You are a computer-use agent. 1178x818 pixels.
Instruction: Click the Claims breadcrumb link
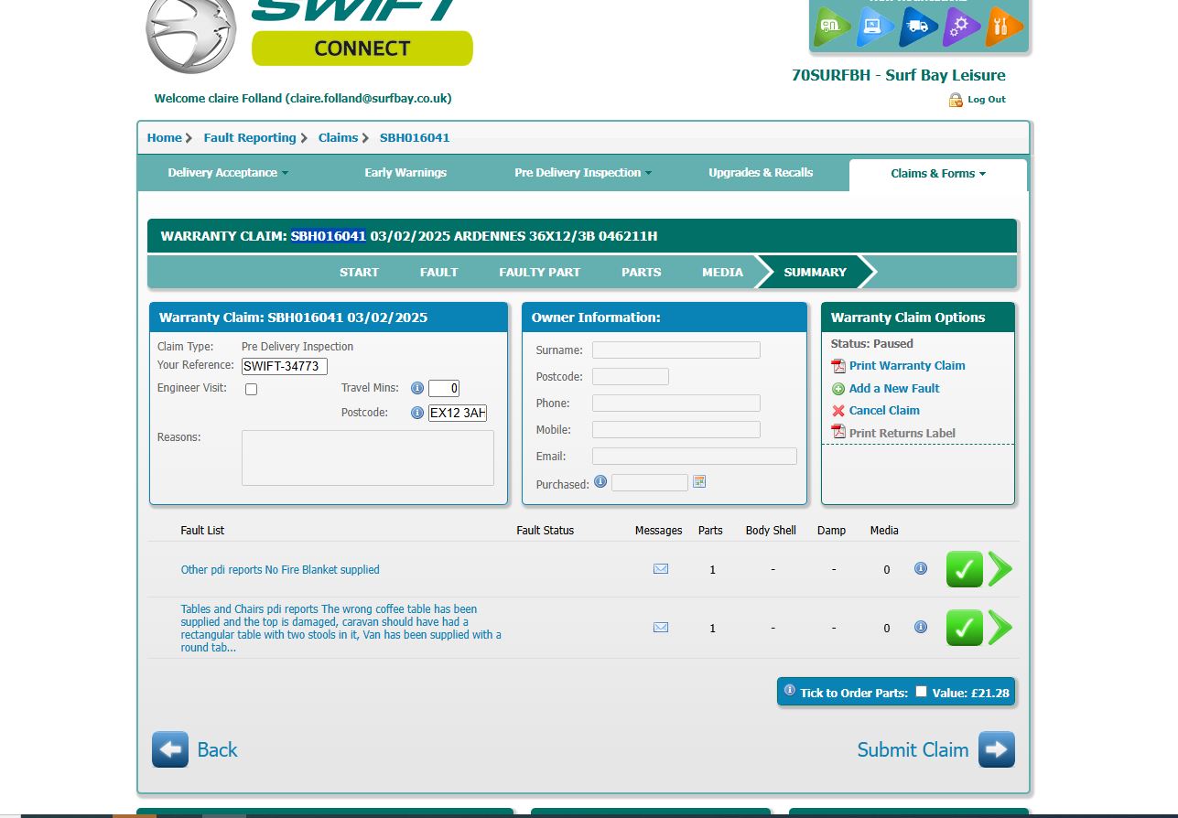point(338,138)
